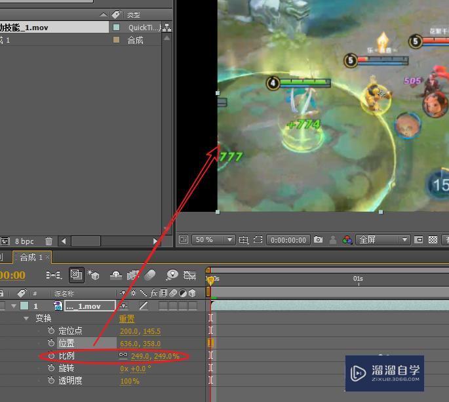The height and width of the screenshot is (402, 449).
Task: Click the +0.0 rotation value
Action: [138, 369]
